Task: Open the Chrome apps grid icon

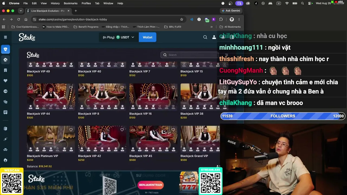Action: tap(4, 27)
